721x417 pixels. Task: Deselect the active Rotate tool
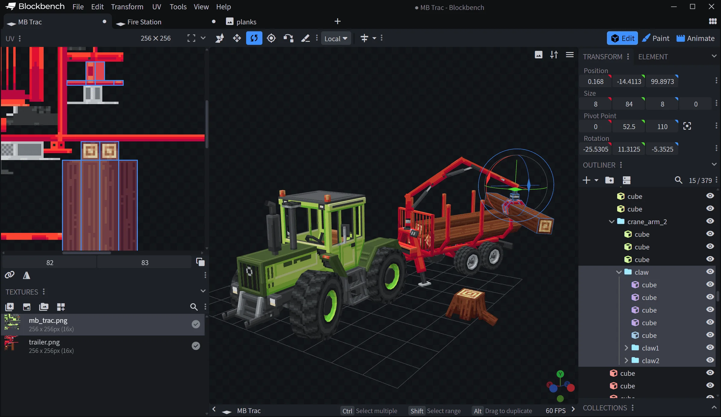point(254,38)
